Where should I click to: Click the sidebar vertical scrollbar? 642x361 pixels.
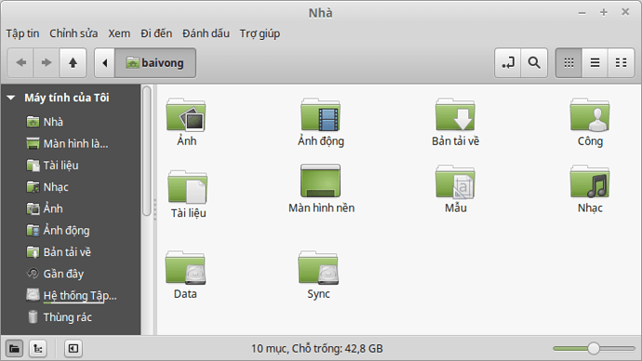(147, 151)
